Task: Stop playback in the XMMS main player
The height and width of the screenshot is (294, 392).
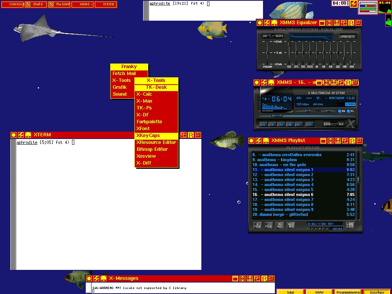Action: coord(290,124)
